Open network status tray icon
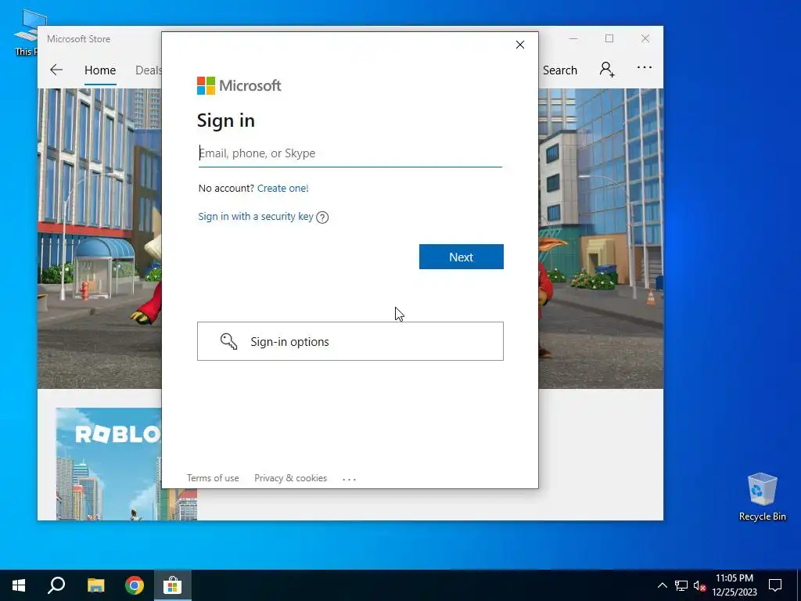This screenshot has height=601, width=801. (681, 585)
